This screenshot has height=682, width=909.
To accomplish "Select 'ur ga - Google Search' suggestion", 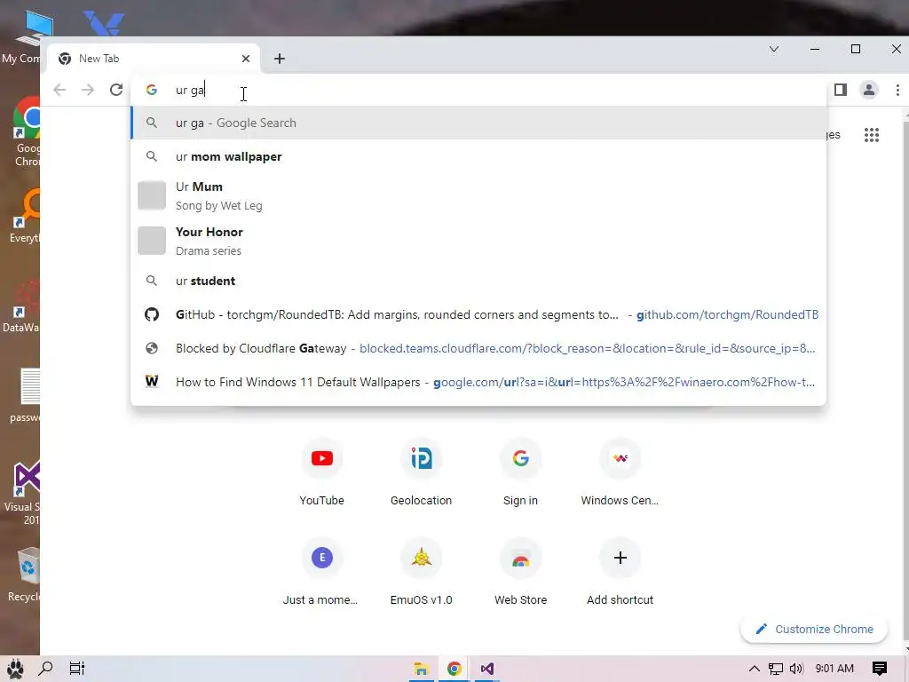I will tap(478, 123).
